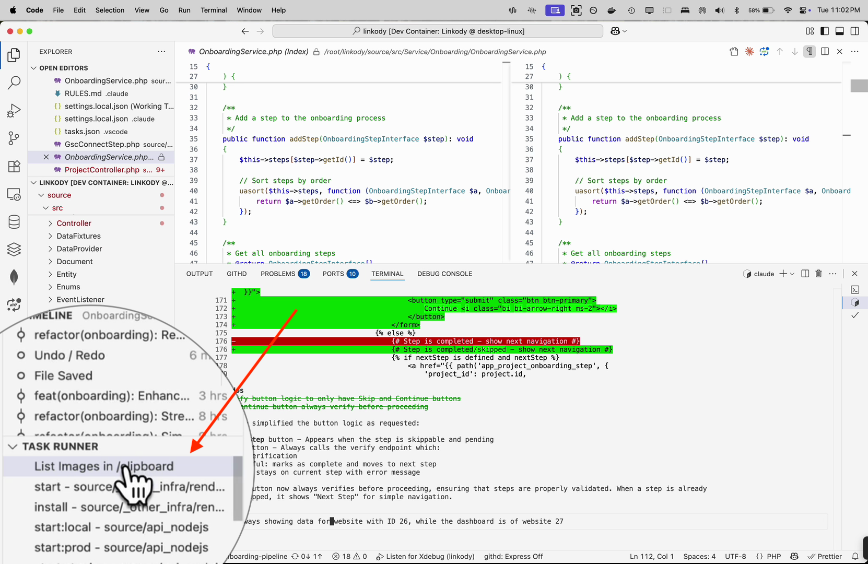The width and height of the screenshot is (868, 564).
Task: Click Listen for Xdebug (linkody) in the status bar
Action: click(425, 557)
